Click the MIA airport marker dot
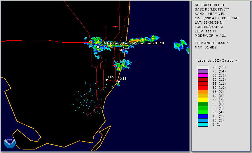 pos(107,80)
